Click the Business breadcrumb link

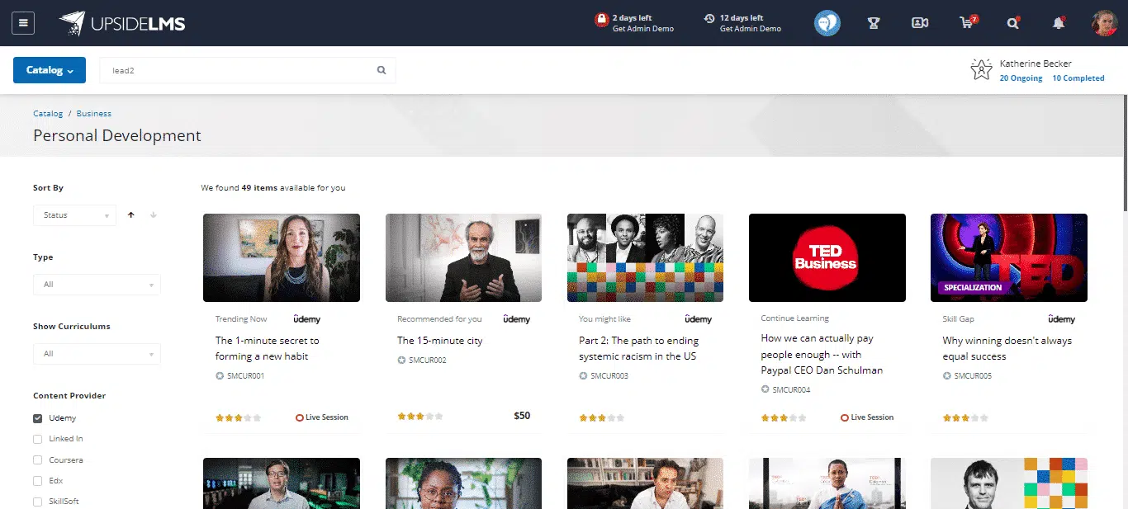coord(94,114)
